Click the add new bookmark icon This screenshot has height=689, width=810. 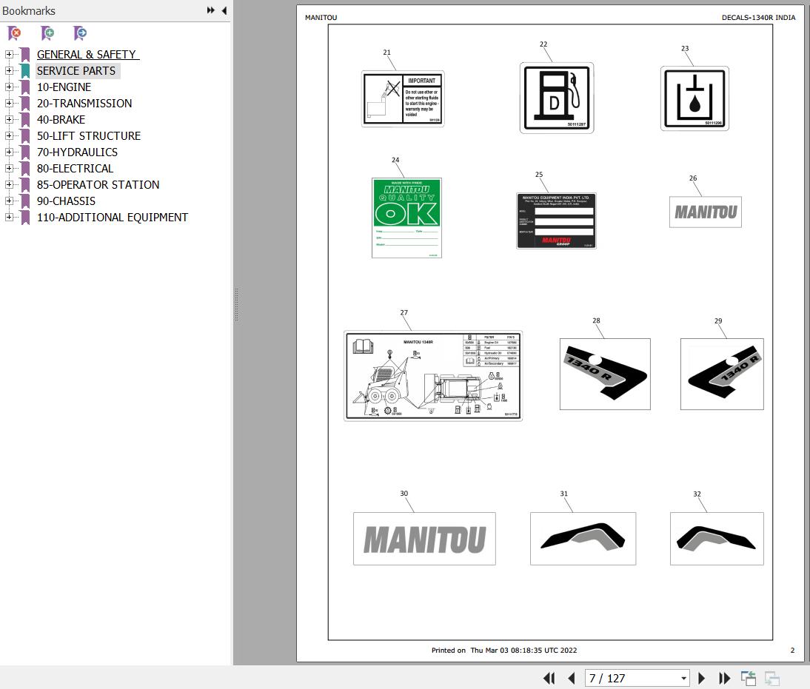pos(47,33)
